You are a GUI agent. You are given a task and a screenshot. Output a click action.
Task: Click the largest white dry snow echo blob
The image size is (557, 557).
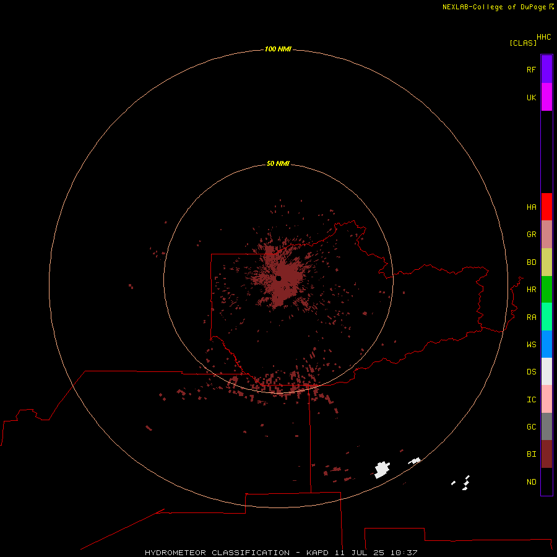click(x=382, y=470)
